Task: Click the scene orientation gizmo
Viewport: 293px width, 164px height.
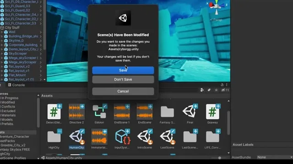Action: click(217, 6)
